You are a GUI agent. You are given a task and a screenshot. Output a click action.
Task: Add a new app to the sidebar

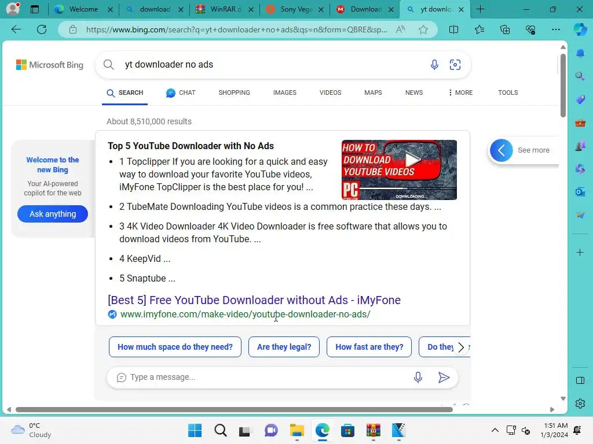tap(580, 252)
